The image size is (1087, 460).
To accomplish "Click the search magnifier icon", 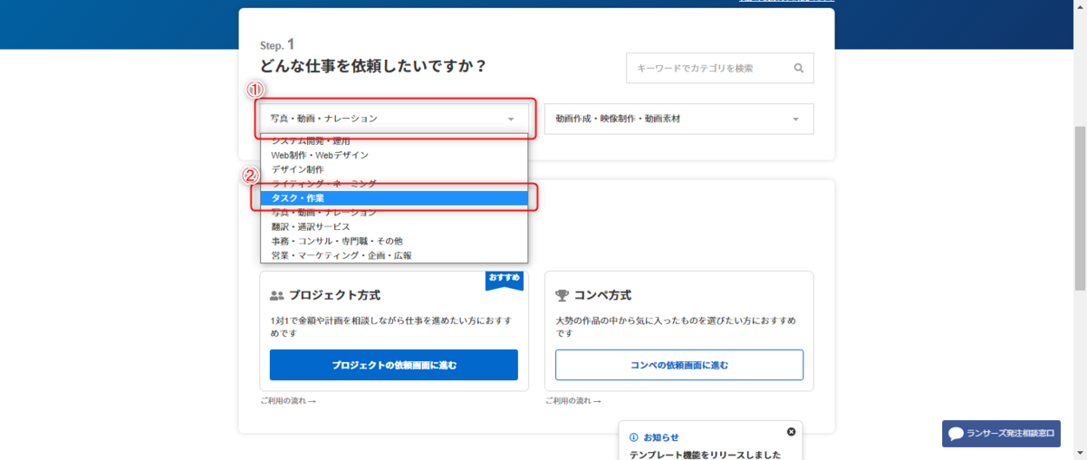I will [798, 68].
